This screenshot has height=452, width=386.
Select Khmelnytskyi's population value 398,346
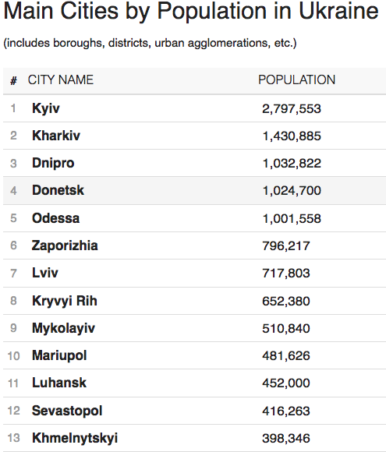click(x=286, y=439)
